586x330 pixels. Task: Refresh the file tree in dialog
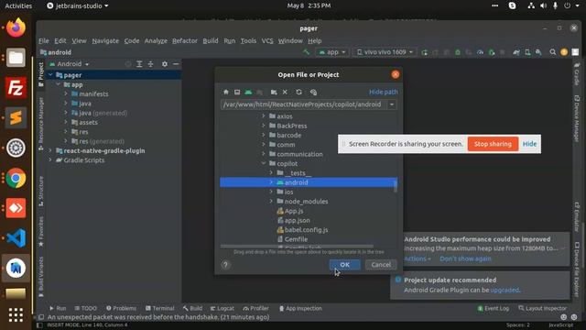(x=298, y=92)
